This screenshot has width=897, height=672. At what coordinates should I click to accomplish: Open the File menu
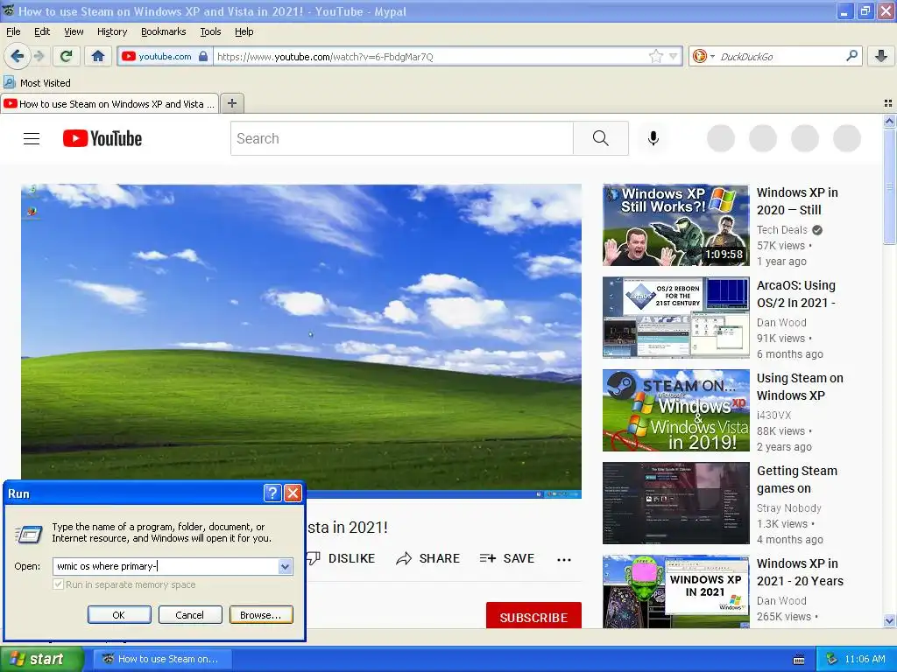click(13, 31)
